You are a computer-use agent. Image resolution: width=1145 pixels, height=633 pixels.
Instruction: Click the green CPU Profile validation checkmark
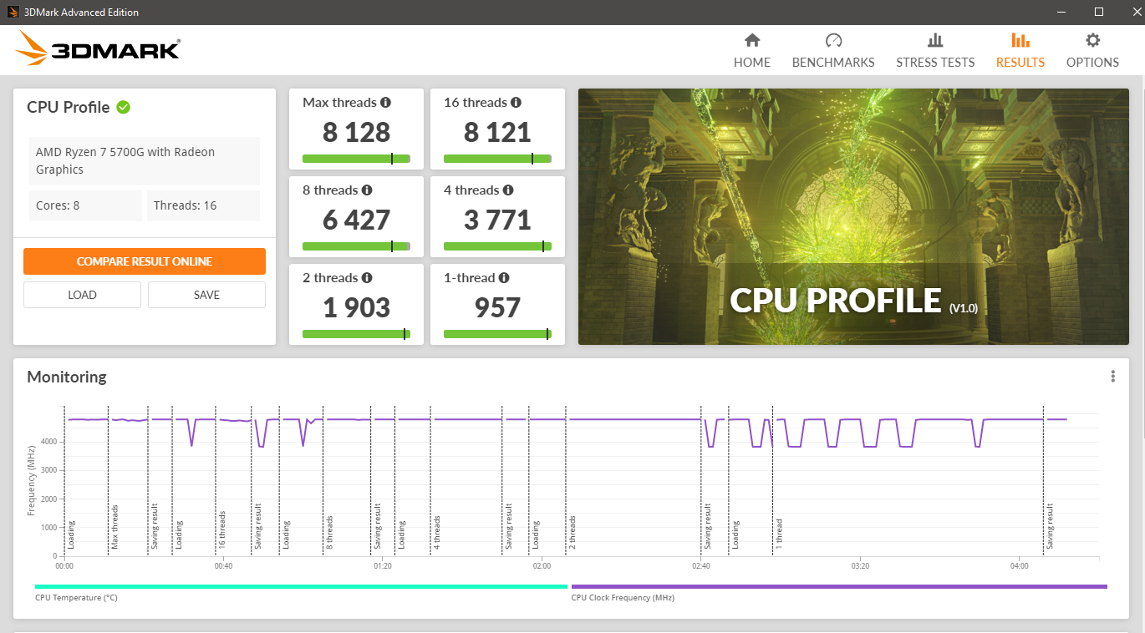click(123, 107)
